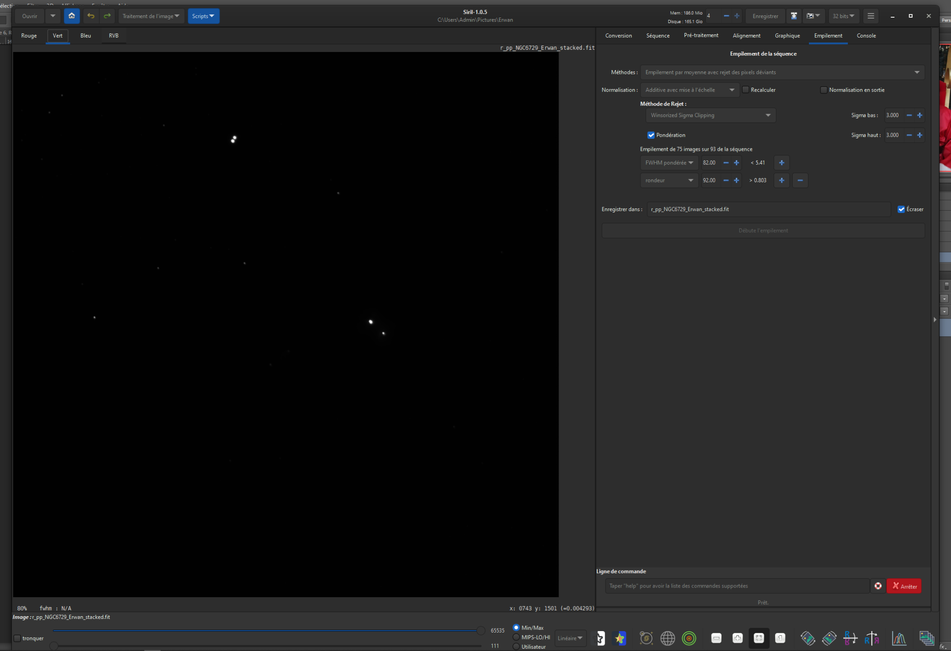This screenshot has width=951, height=651.
Task: Toggle false color star rendering icon
Action: coord(619,638)
